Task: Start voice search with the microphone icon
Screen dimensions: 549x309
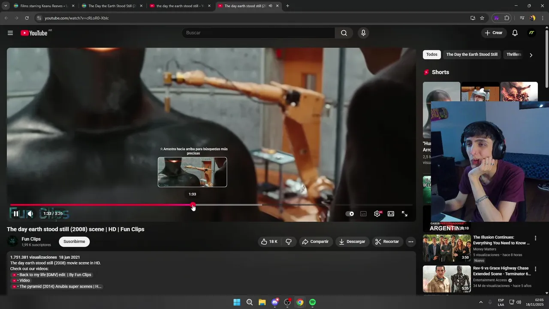Action: coord(363,33)
